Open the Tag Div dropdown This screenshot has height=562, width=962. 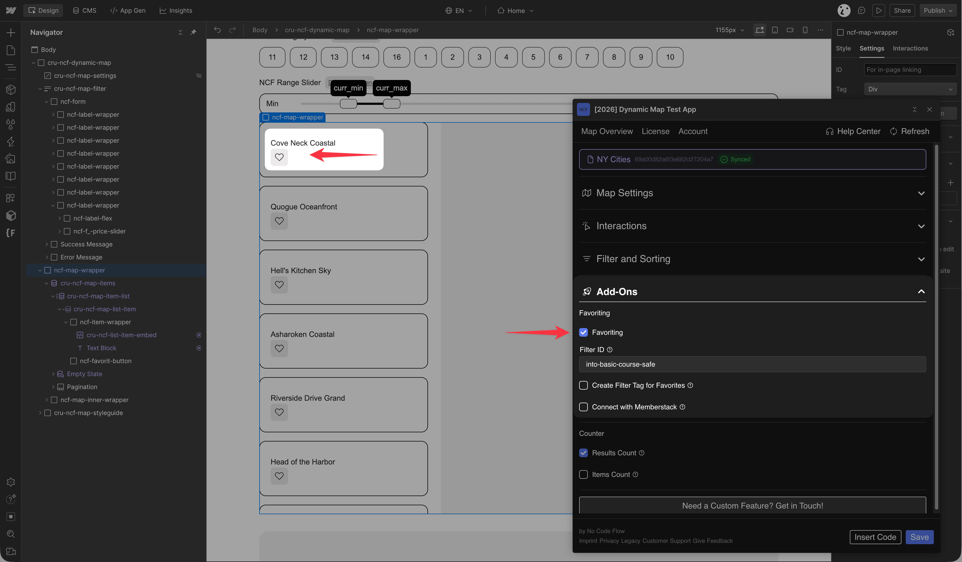click(x=910, y=89)
